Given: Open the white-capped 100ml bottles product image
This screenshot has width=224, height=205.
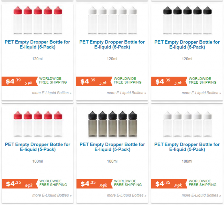Looking at the screenshot, I should pos(187,124).
